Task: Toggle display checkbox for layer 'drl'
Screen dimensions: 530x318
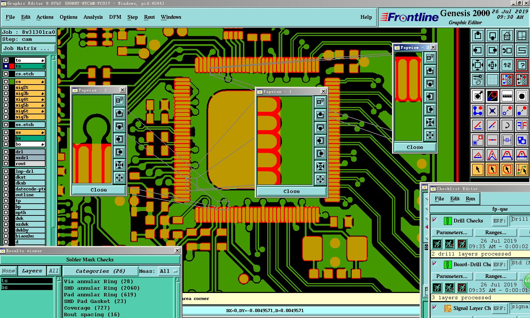Action: tap(6, 152)
